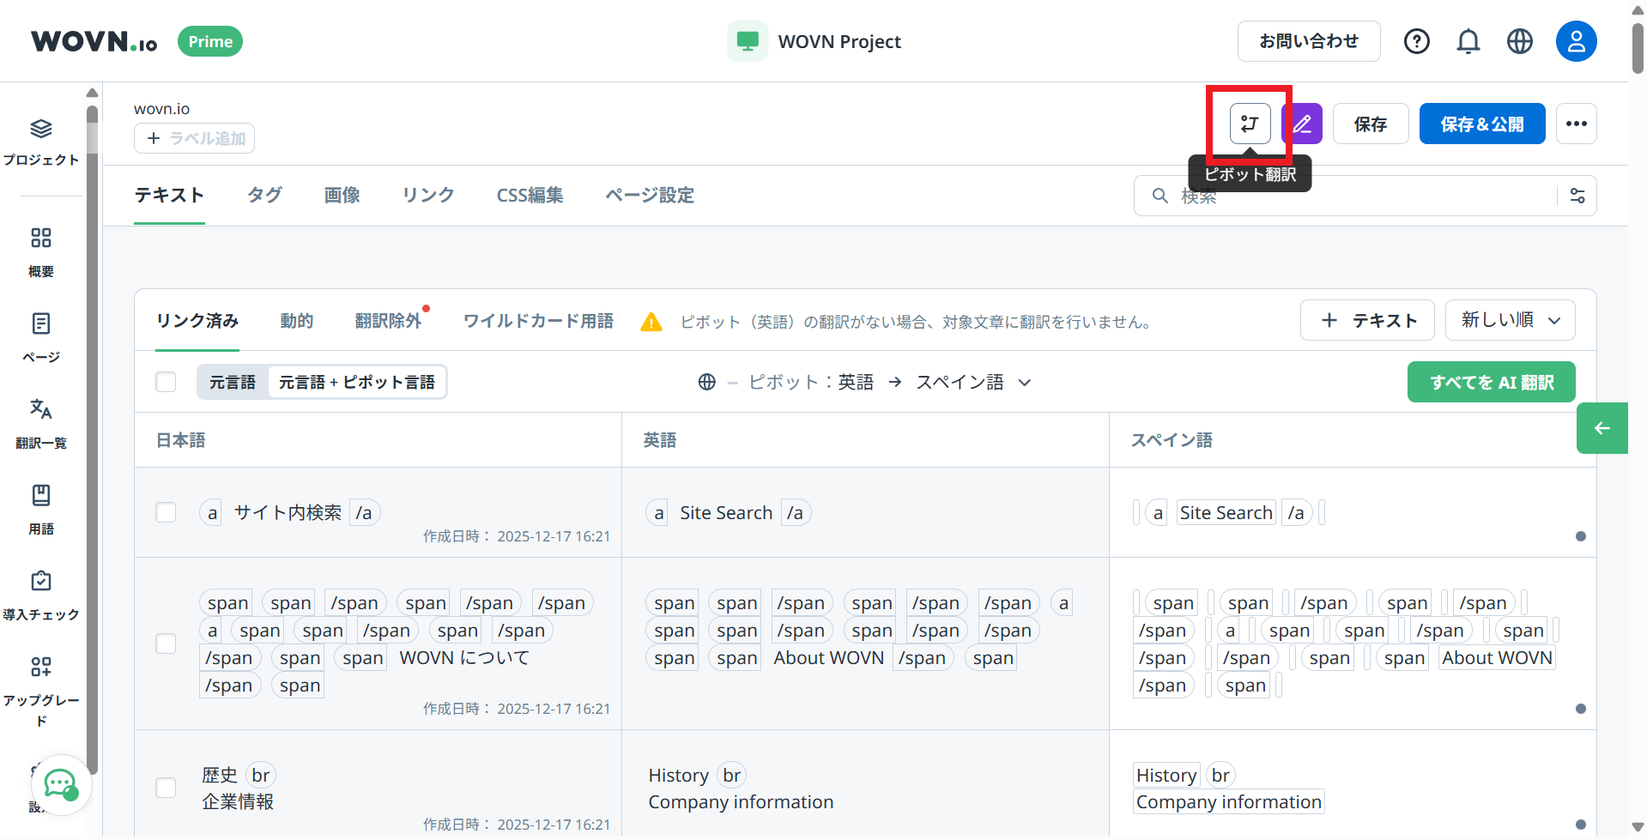Screen dimensions: 1647x840
Task: Click the purple pencil edit icon
Action: tap(1301, 124)
